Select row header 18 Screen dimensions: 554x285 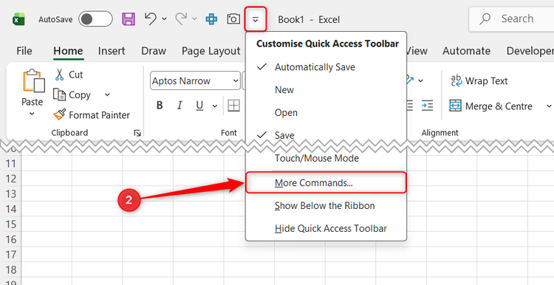[x=11, y=269]
